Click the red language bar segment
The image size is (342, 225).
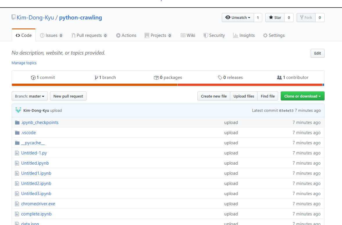click(x=250, y=85)
